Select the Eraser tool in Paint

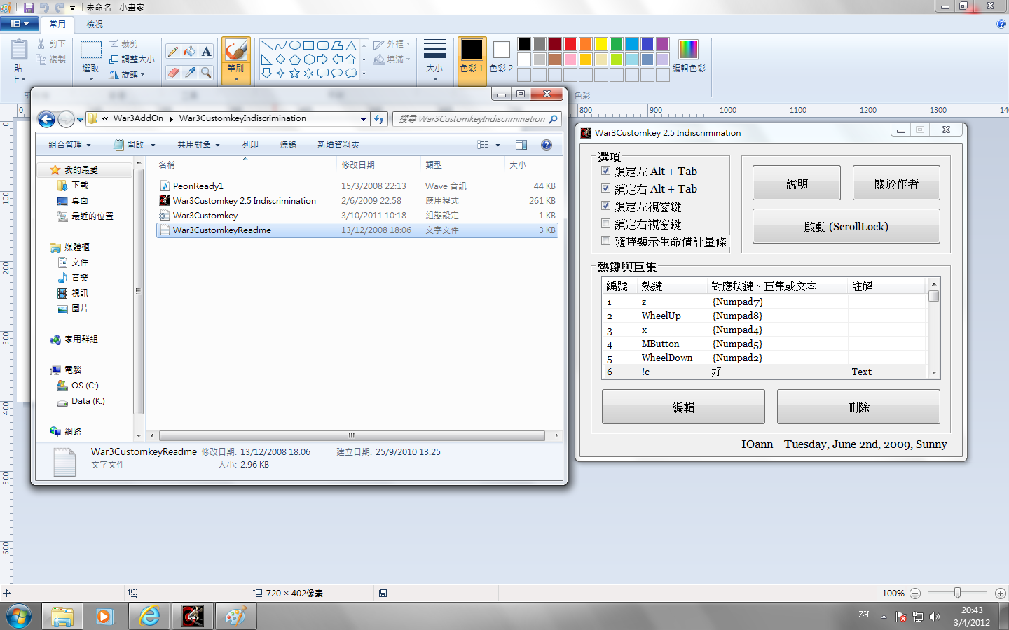coord(173,72)
